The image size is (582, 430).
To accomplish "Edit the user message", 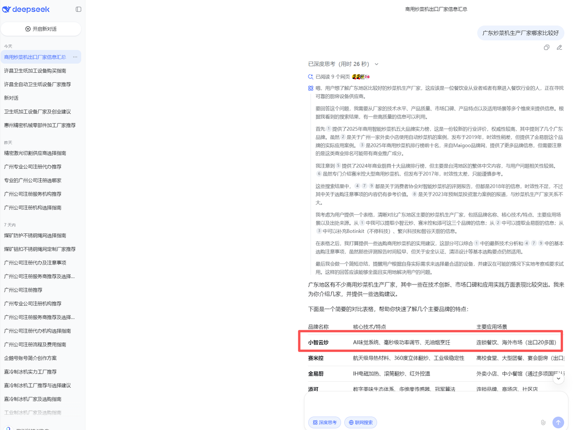I will click(x=559, y=47).
